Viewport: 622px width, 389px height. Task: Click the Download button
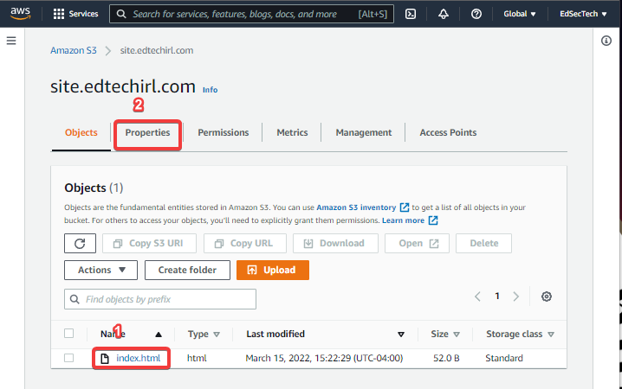335,243
